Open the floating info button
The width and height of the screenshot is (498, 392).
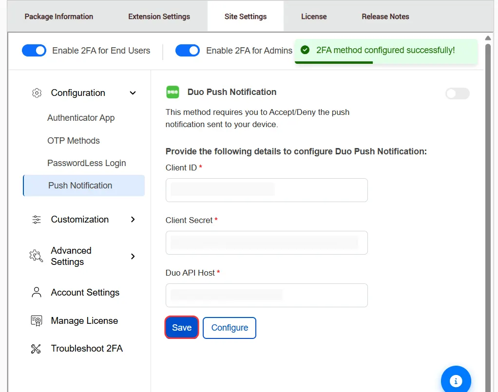[456, 380]
